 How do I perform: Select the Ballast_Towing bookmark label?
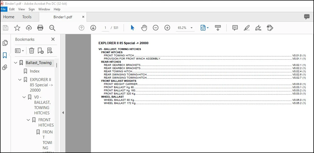point(39,63)
